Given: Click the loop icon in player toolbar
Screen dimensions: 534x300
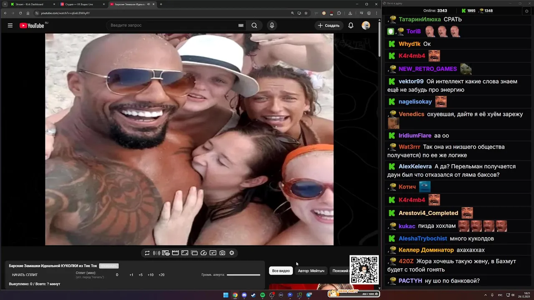Looking at the screenshot, I should [x=147, y=253].
